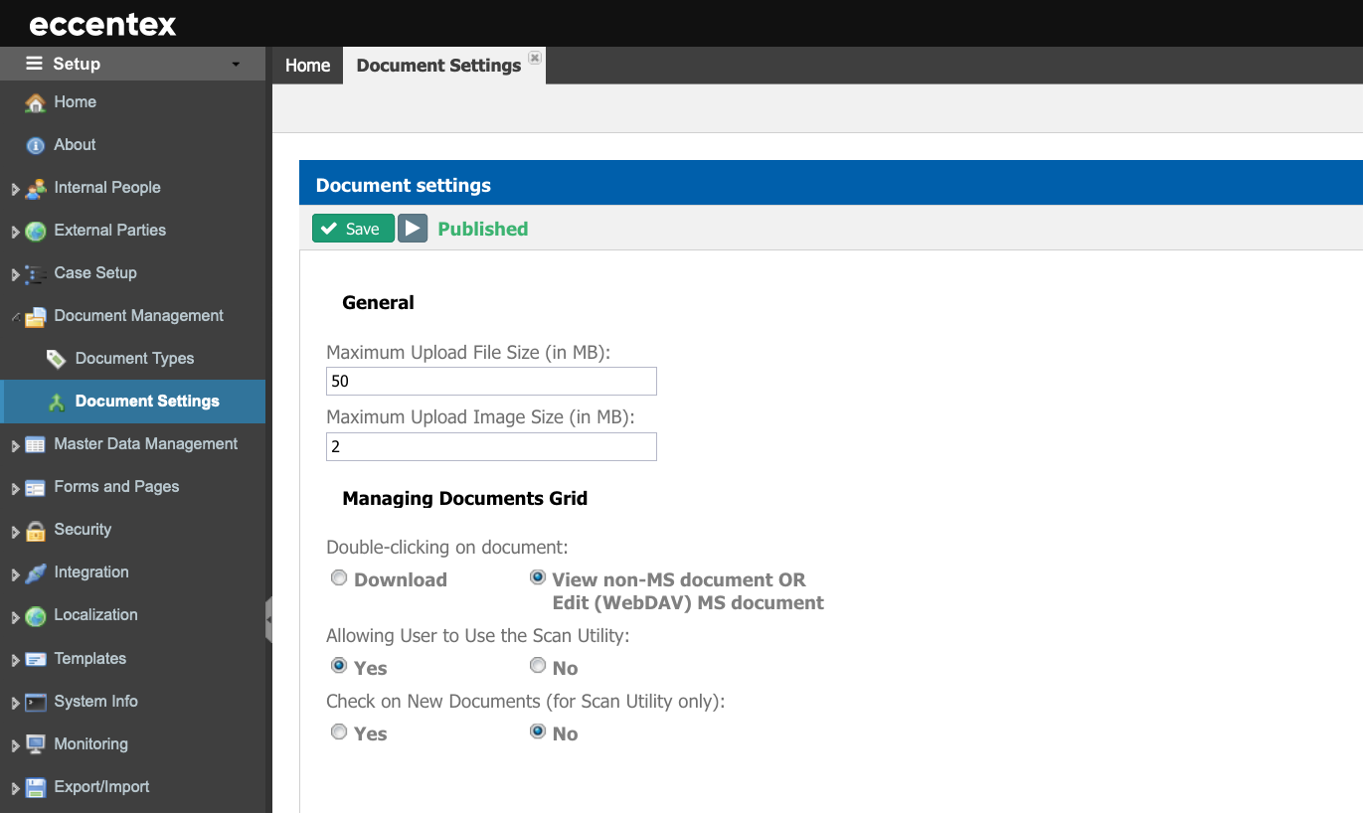Expand the Master Data Management node

pos(15,445)
